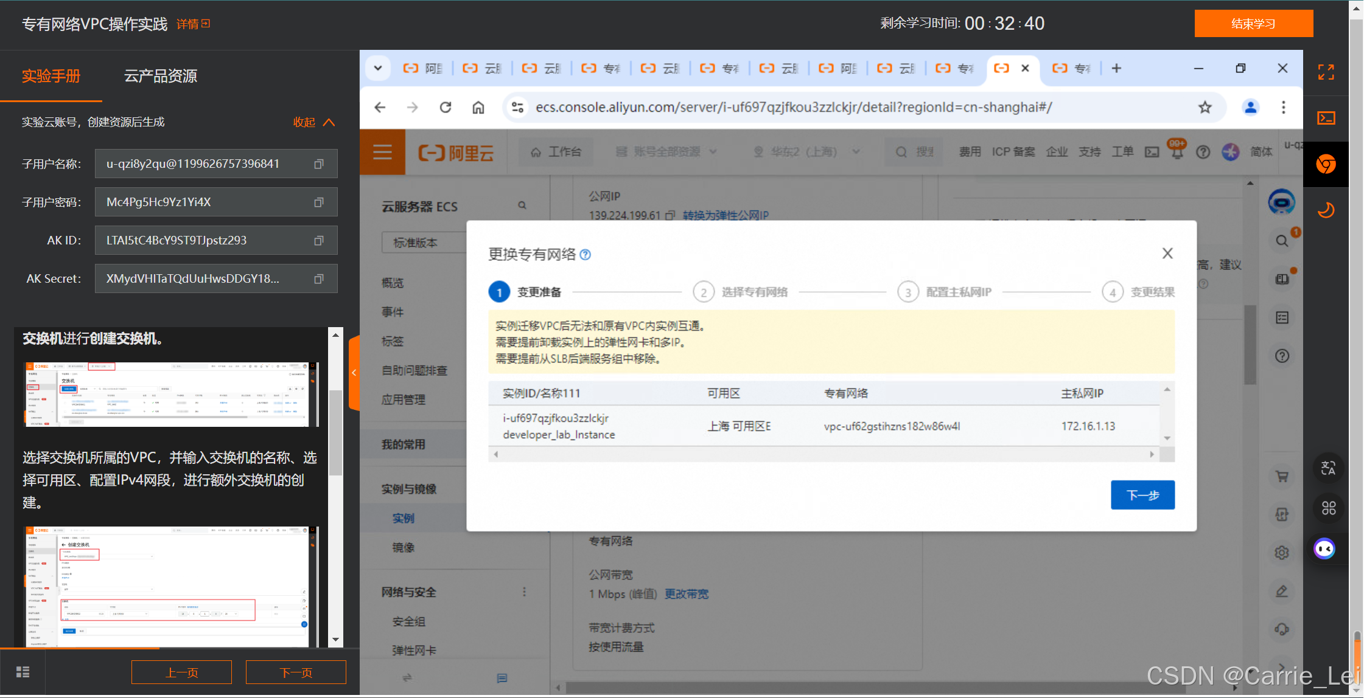The image size is (1364, 698).
Task: Open the purple assistant avatar icon
Action: 1325,549
